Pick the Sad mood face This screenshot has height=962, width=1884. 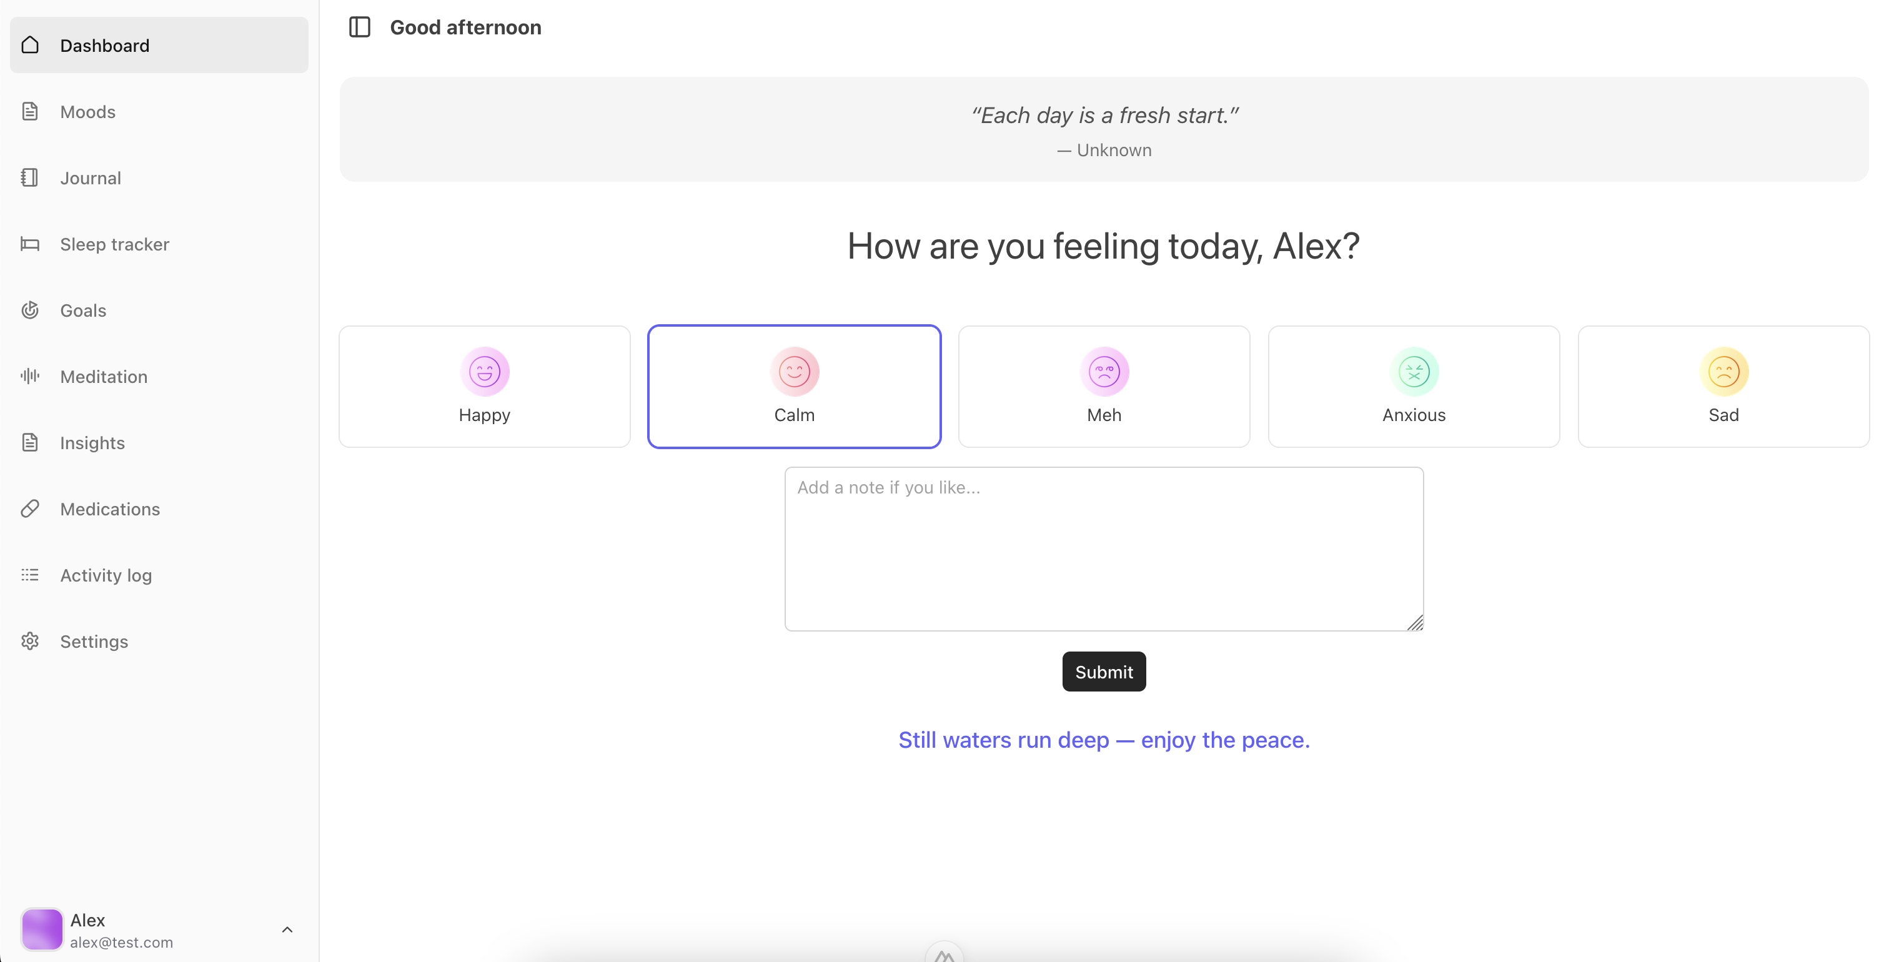pos(1723,372)
